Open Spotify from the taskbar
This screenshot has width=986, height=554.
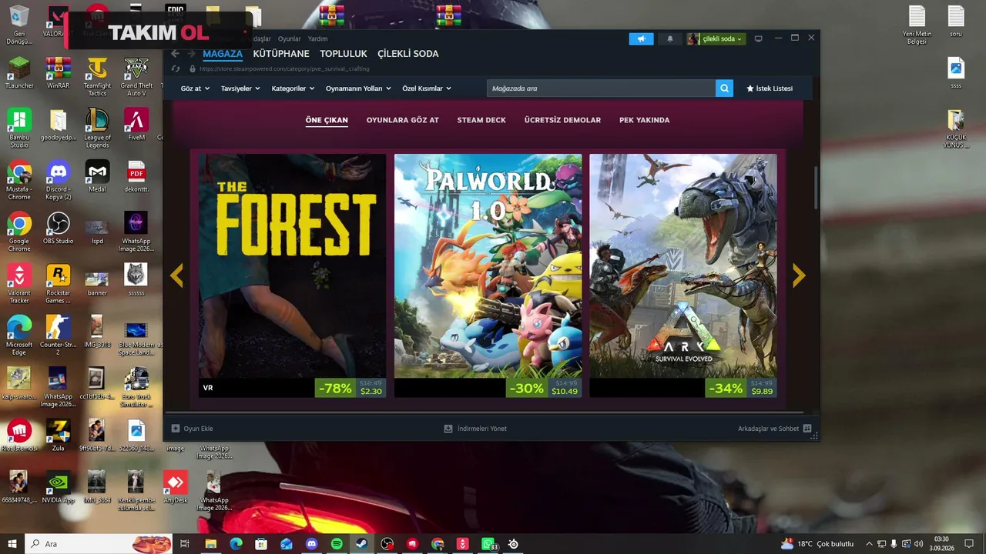[337, 544]
